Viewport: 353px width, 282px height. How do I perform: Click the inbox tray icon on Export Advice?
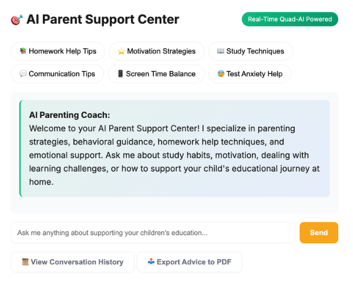coord(151,262)
